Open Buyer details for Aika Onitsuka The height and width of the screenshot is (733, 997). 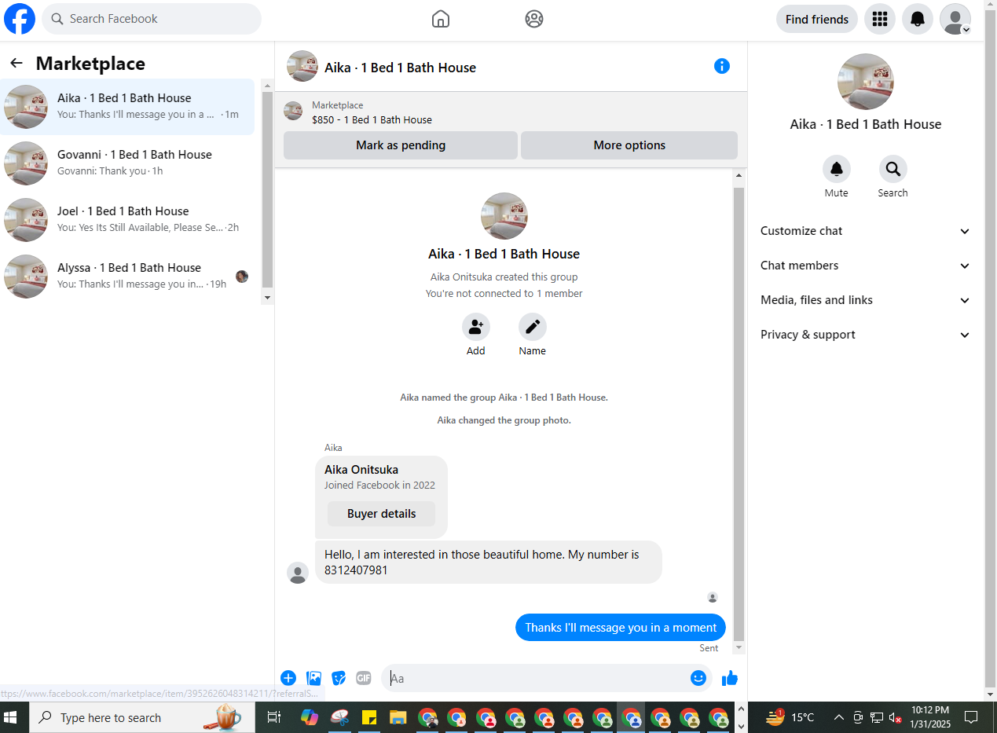381,514
